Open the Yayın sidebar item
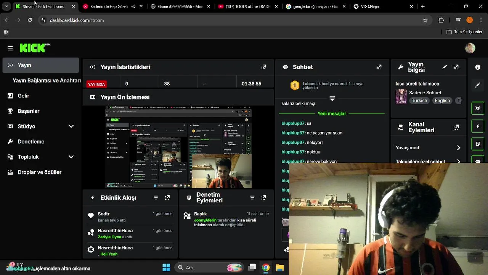488x275 pixels. click(40, 65)
